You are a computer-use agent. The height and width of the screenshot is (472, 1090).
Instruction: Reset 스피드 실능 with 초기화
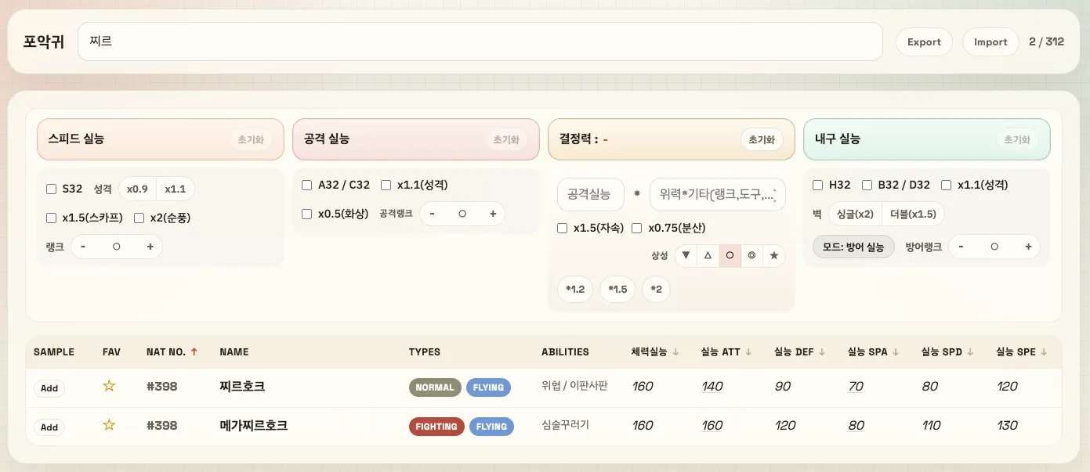(251, 139)
